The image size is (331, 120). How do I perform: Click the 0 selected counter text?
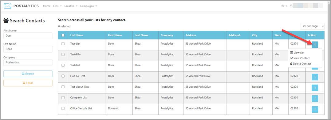tap(64, 26)
